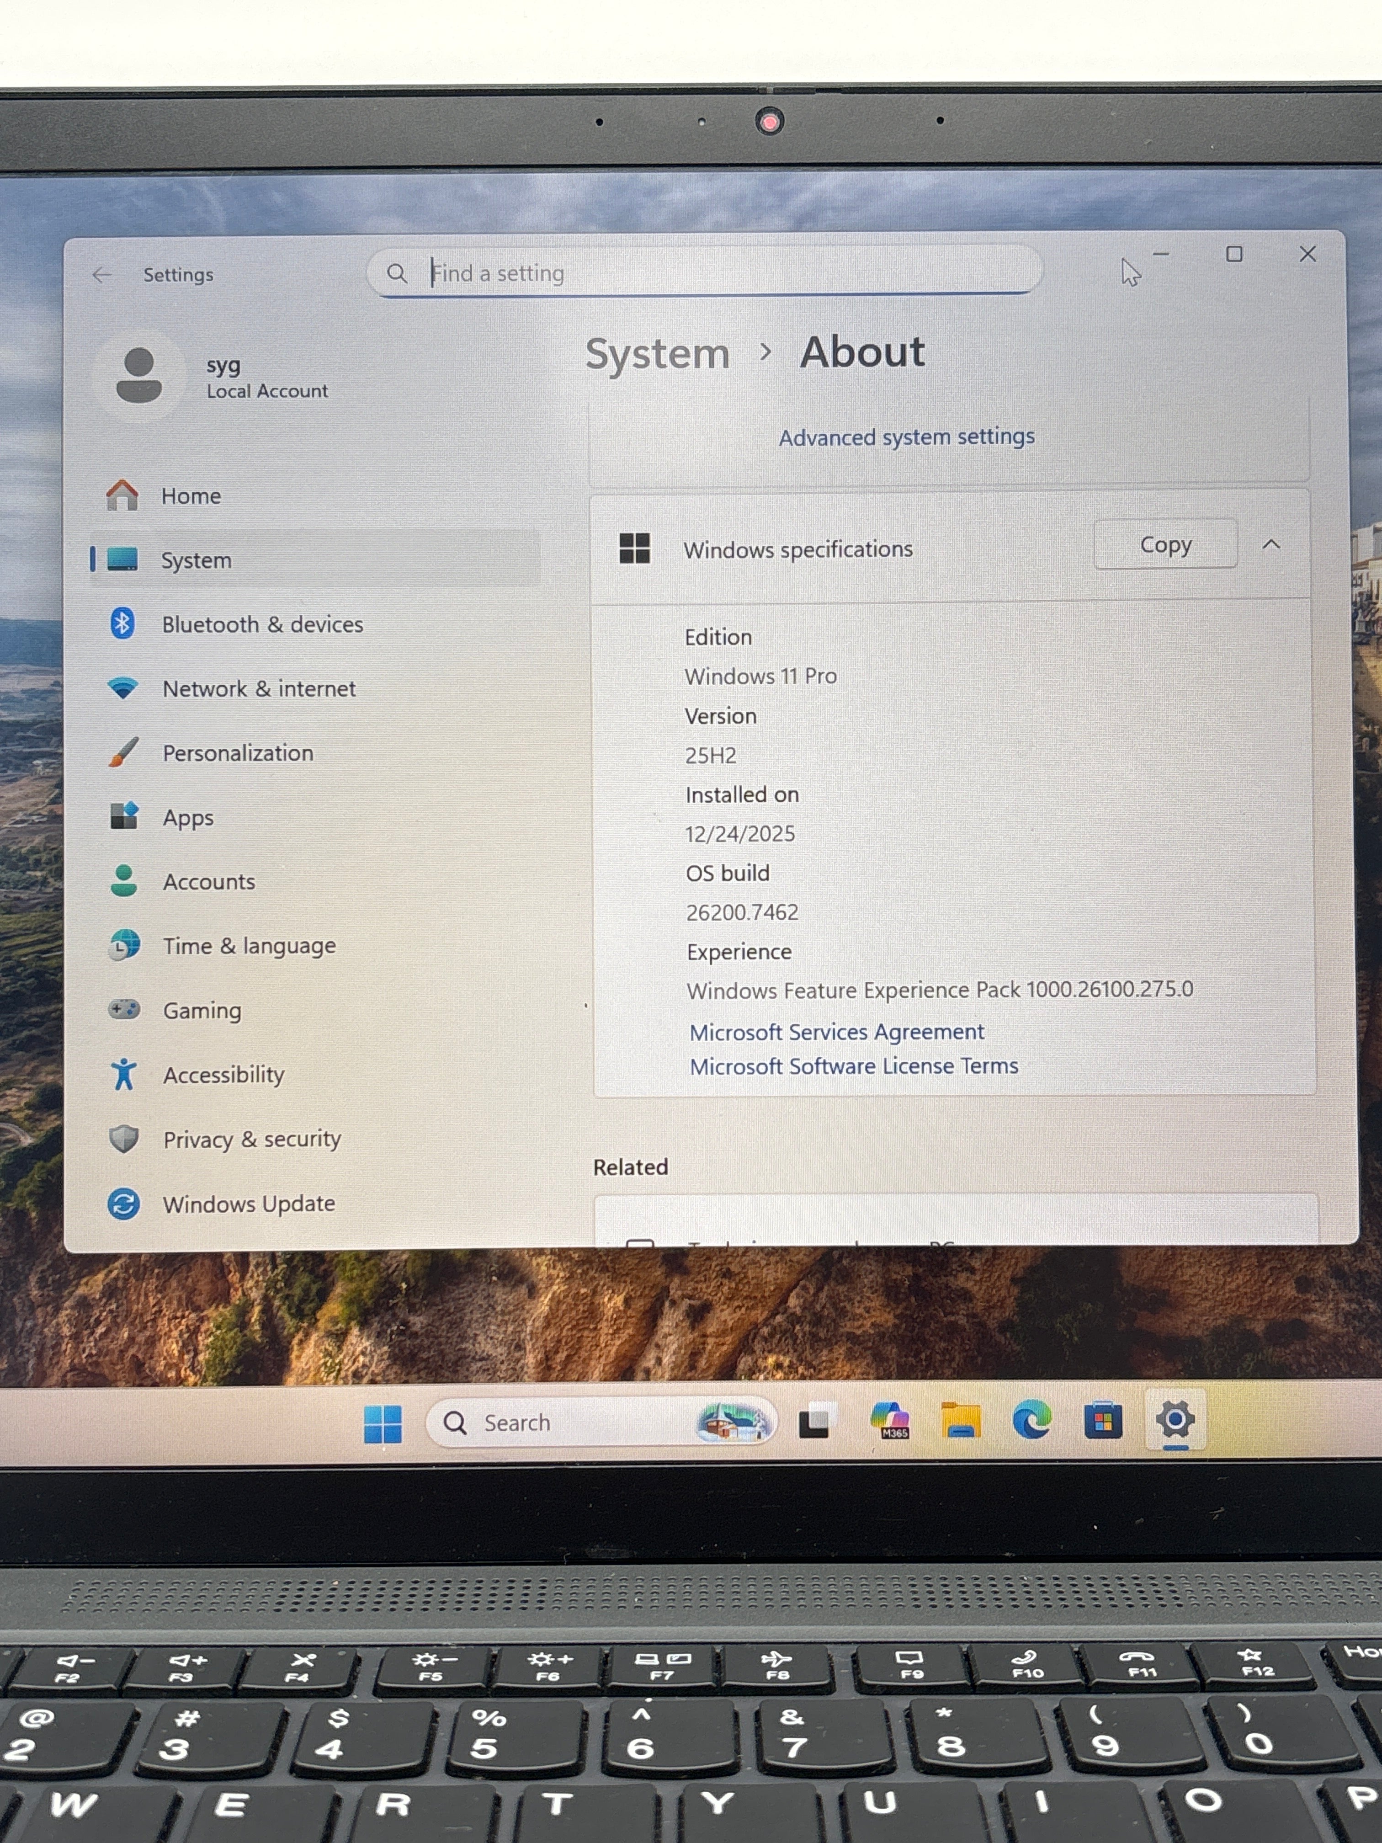The height and width of the screenshot is (1843, 1382).
Task: Click the Privacy & security shield icon
Action: (x=124, y=1138)
